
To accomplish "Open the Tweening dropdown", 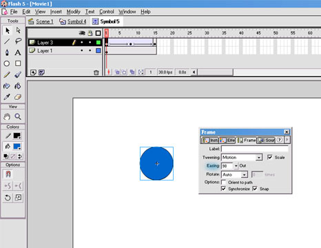I will pyautogui.click(x=259, y=158).
